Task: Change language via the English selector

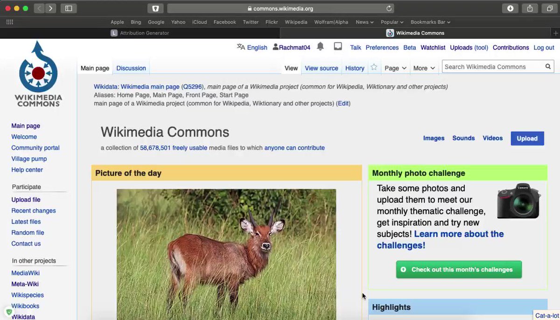Action: point(252,47)
